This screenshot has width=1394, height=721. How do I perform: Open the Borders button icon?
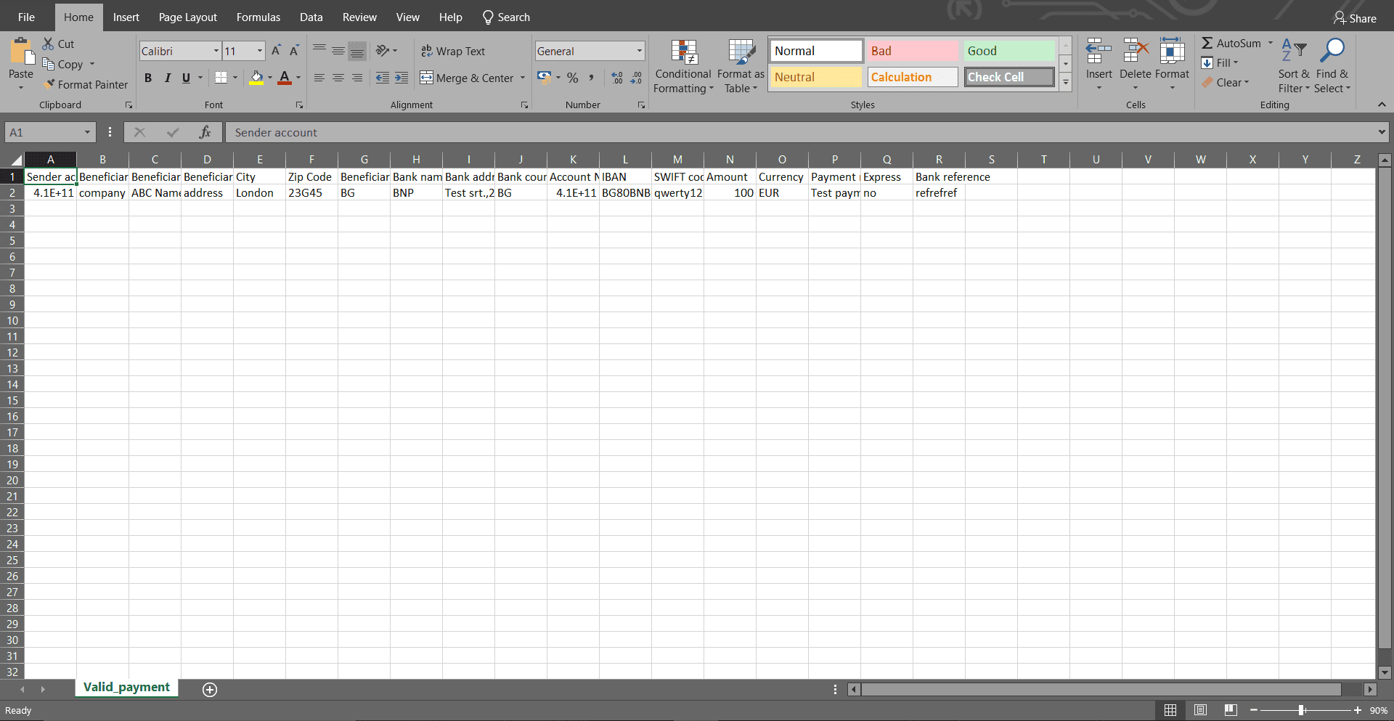point(221,78)
